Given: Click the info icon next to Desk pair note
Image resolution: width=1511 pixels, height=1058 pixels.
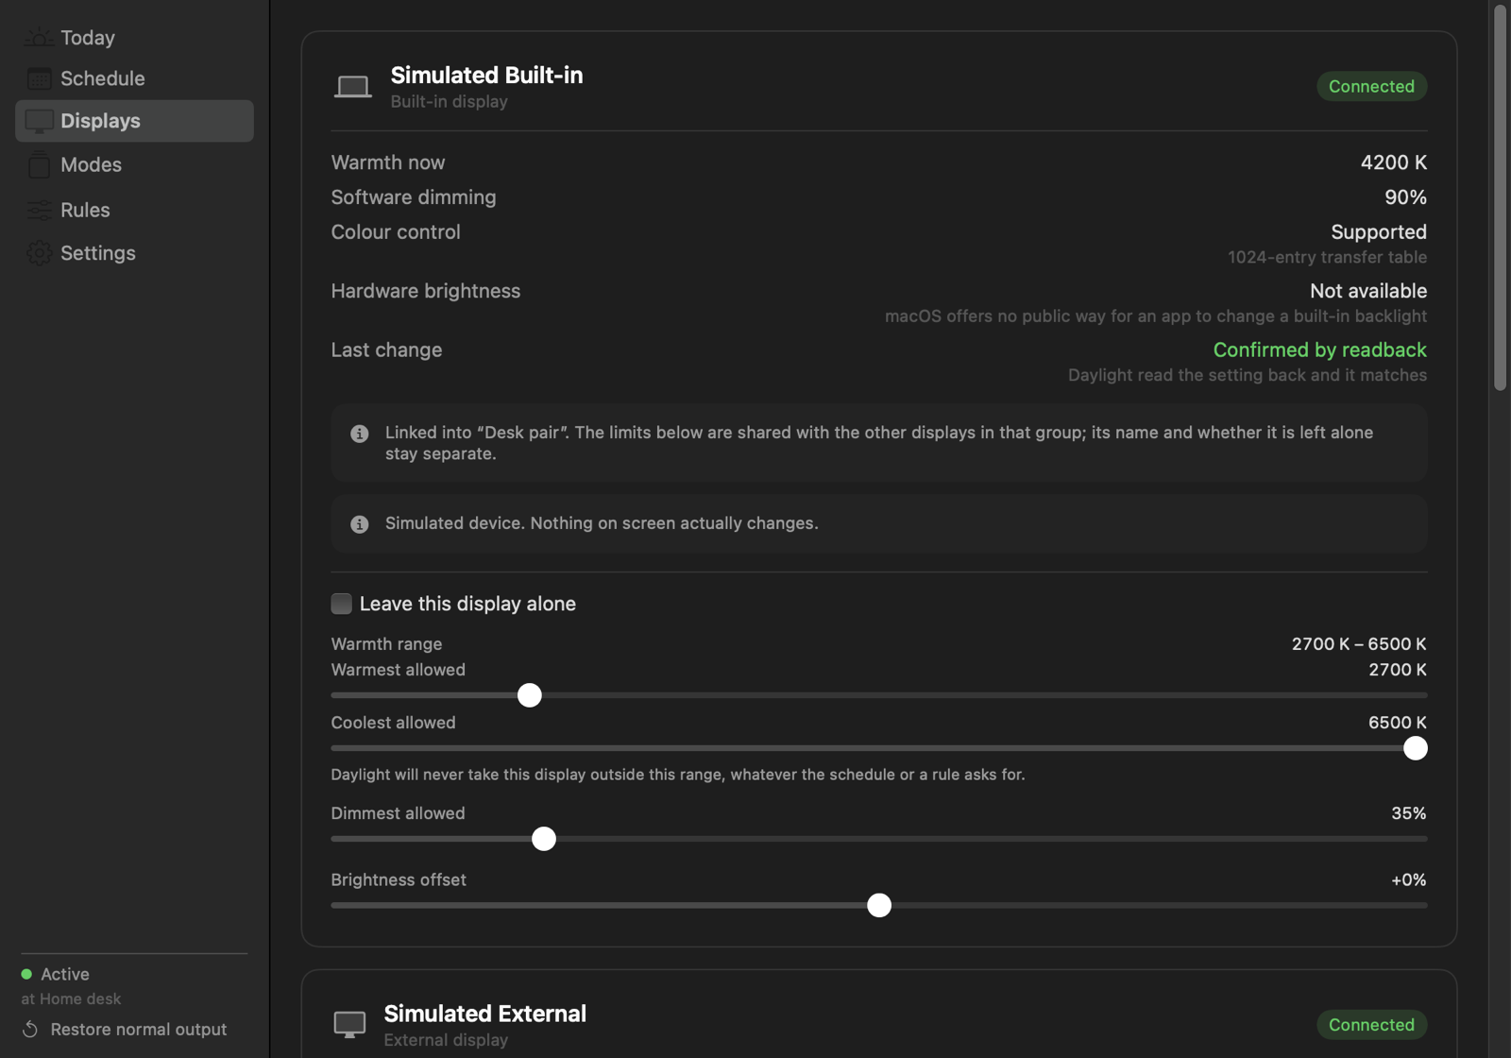Looking at the screenshot, I should pos(360,434).
